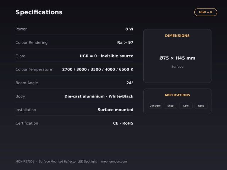Open the moononnoon.com footer link

114,161
